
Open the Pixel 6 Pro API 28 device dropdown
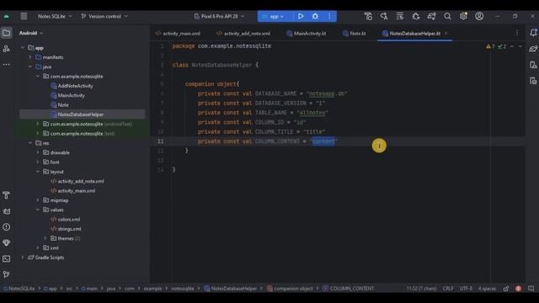coord(219,16)
